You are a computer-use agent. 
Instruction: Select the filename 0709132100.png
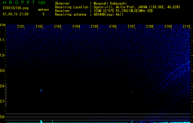coord(16,8)
